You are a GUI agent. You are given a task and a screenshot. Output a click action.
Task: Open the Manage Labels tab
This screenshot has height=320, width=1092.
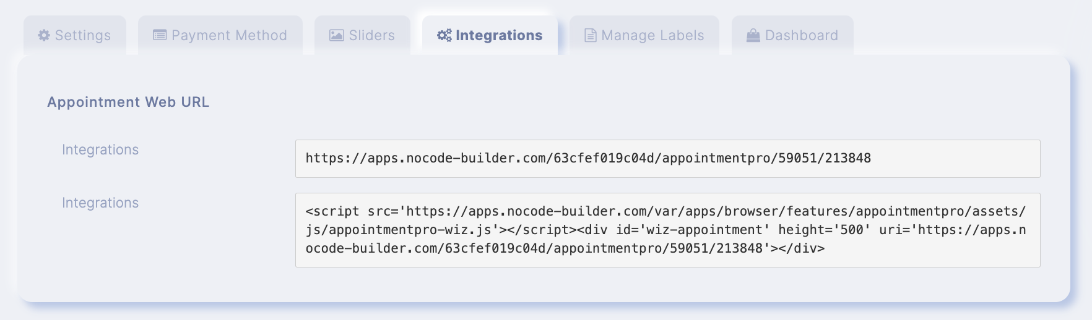pos(644,35)
